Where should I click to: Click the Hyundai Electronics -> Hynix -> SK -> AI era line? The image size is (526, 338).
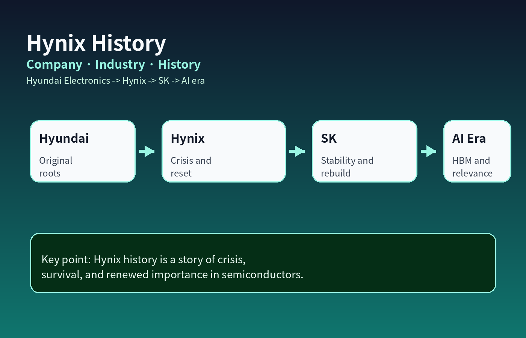[116, 80]
